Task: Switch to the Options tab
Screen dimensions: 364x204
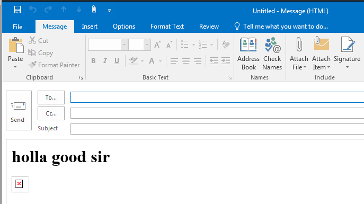Action: point(124,26)
